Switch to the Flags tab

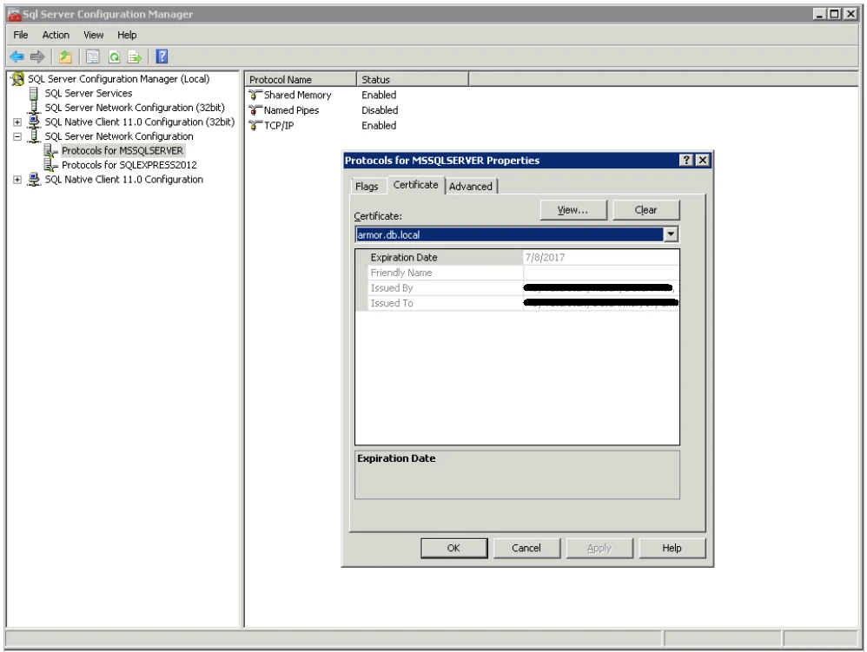coord(367,187)
